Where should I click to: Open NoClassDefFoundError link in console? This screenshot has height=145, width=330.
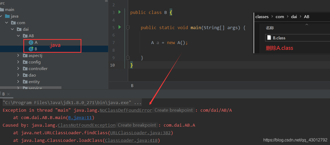pyautogui.click(x=126, y=110)
